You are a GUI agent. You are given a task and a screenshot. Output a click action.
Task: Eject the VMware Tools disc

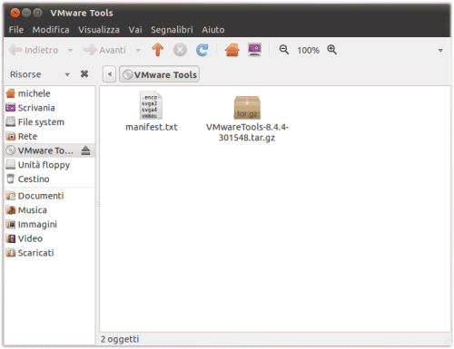coord(85,150)
